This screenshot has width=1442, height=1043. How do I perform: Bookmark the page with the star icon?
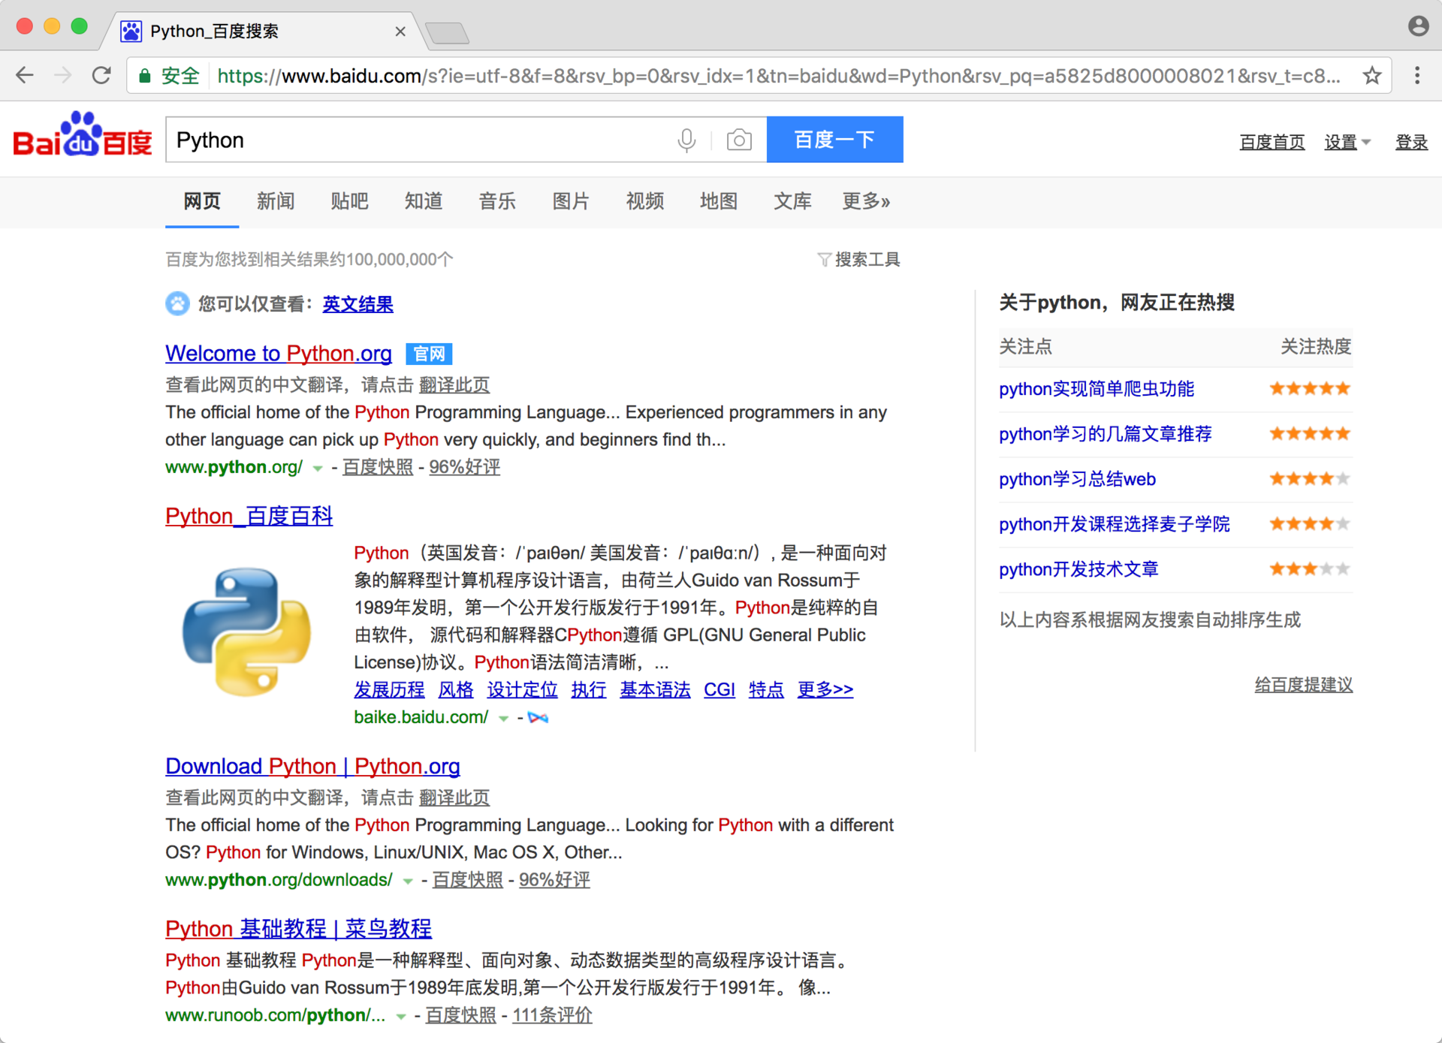1373,75
